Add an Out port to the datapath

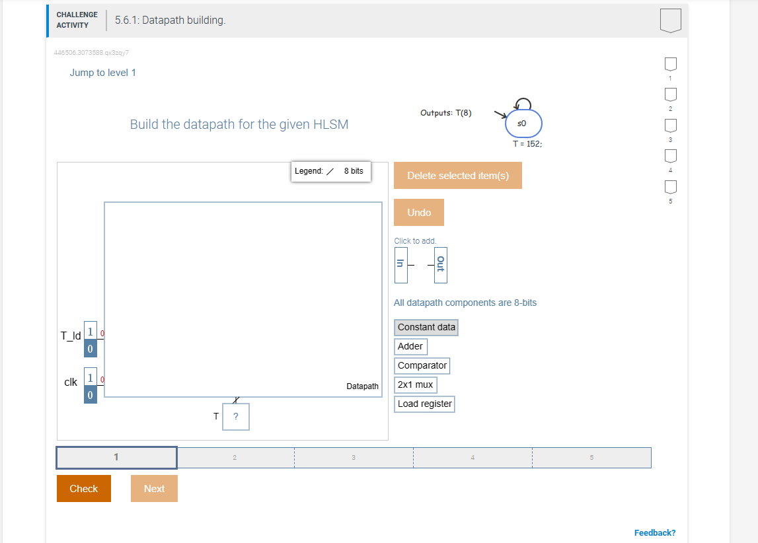[x=440, y=264]
